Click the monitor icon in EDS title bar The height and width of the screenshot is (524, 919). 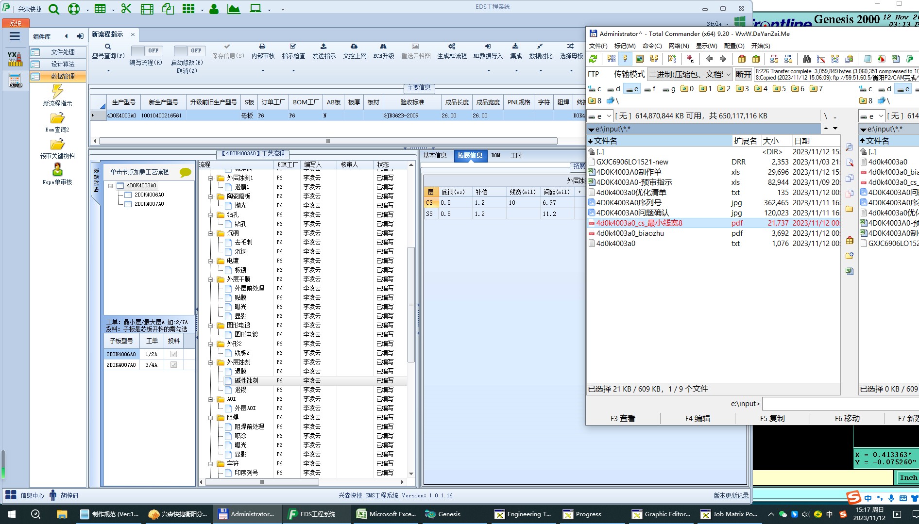pyautogui.click(x=255, y=9)
